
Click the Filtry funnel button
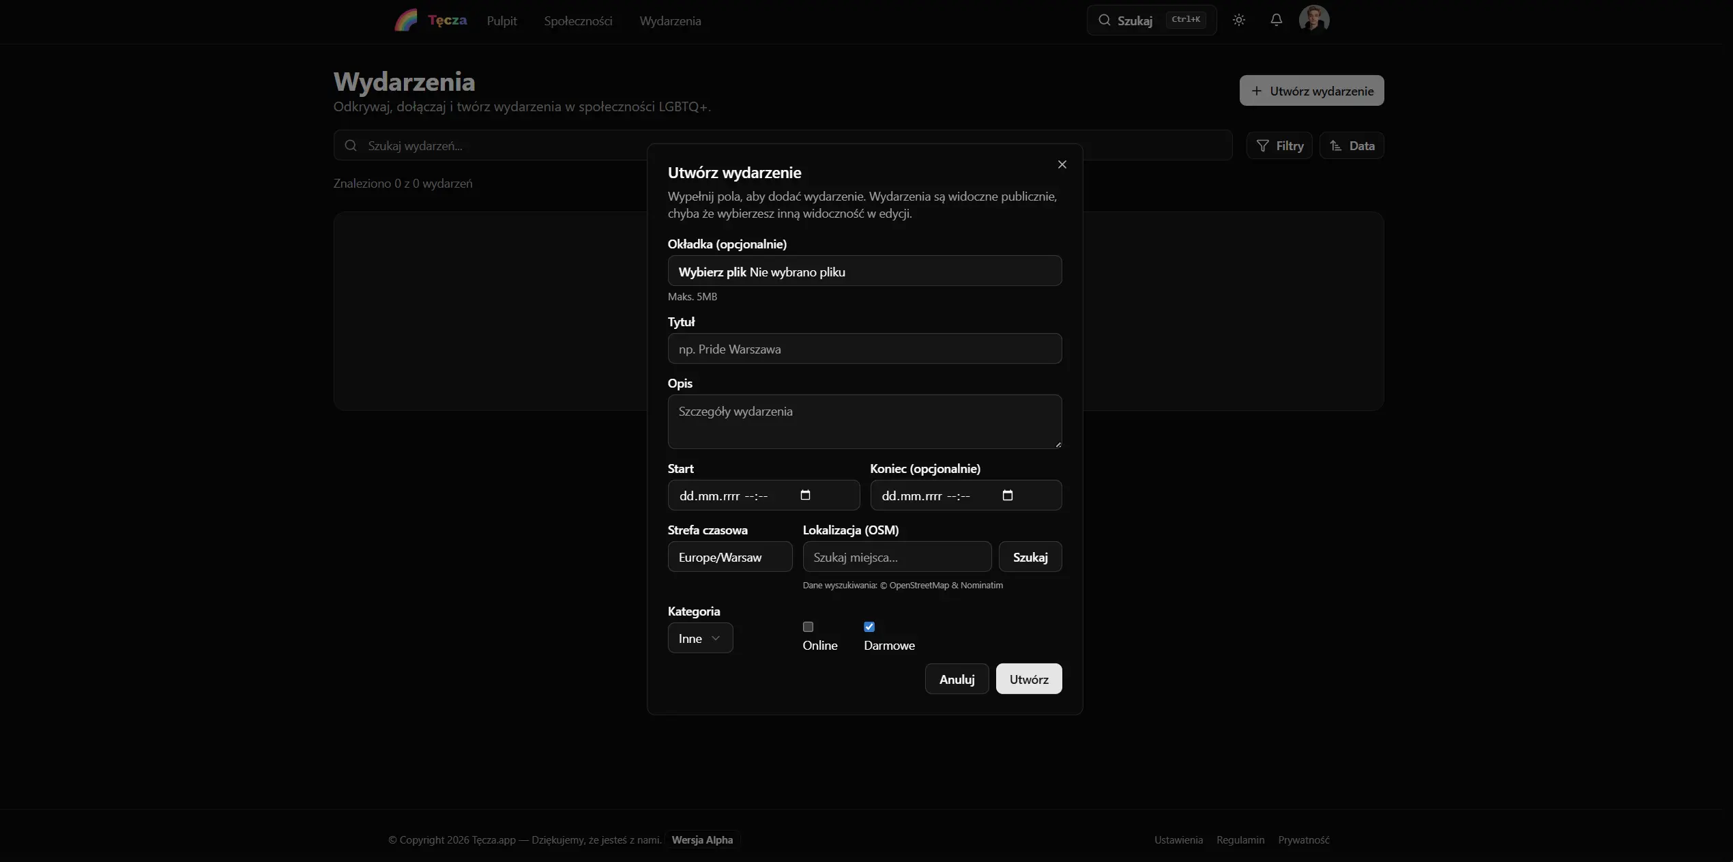point(1279,145)
